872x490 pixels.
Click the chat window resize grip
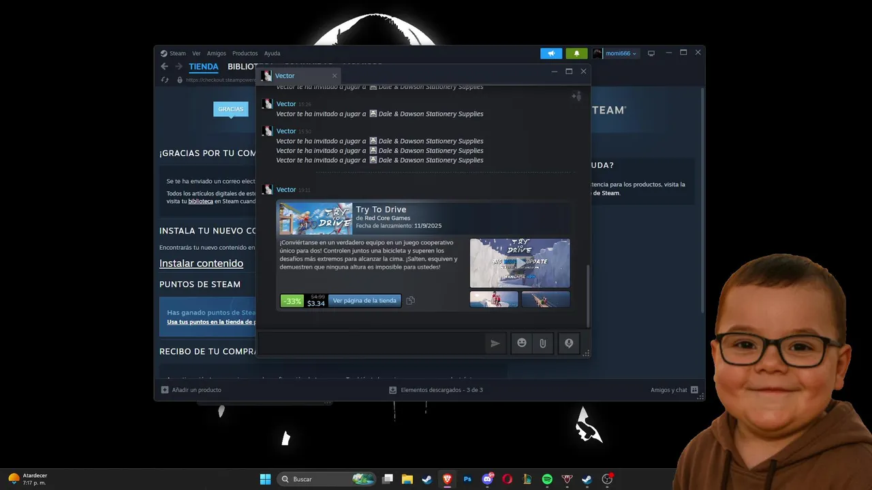(x=586, y=353)
